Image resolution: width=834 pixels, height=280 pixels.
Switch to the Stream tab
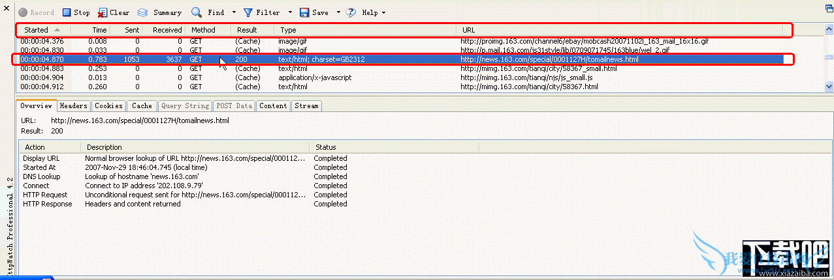[x=306, y=105]
